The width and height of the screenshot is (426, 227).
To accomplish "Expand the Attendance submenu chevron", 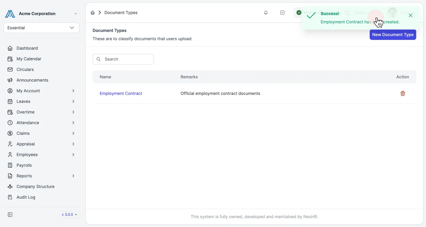I will 73,123.
